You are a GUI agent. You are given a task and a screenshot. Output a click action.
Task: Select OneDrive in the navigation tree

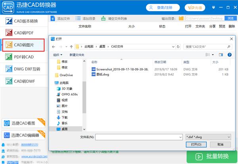(x=64, y=75)
